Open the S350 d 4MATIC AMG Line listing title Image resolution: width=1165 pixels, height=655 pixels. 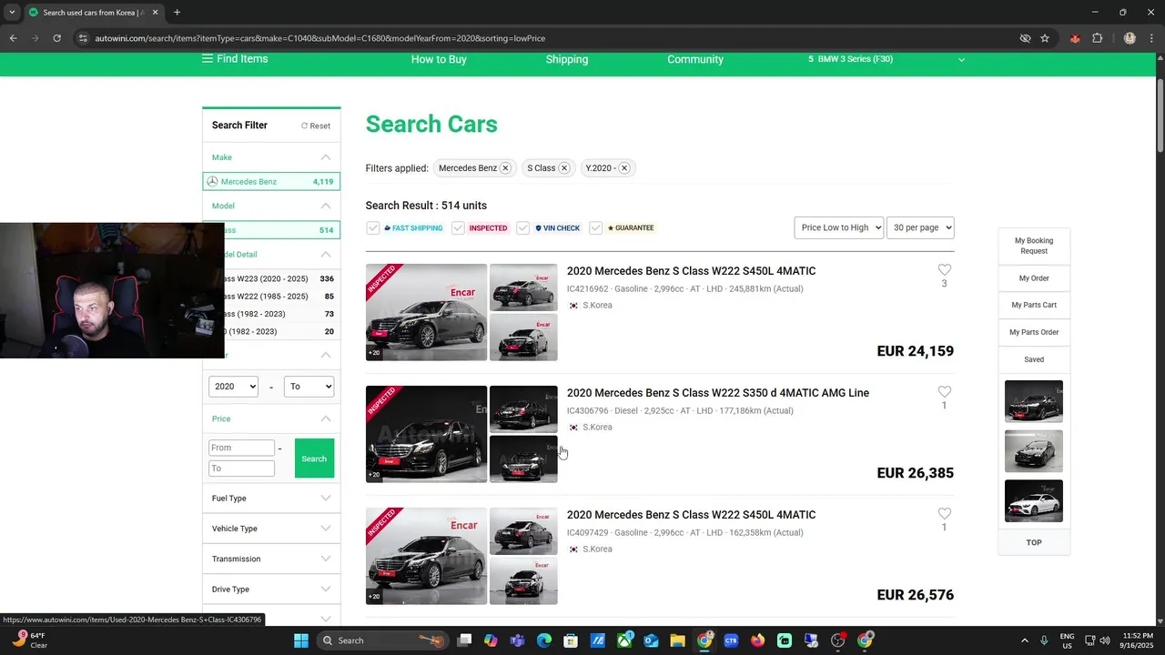pos(718,393)
